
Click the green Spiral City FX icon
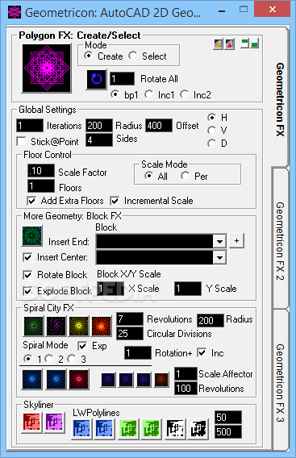tap(33, 326)
